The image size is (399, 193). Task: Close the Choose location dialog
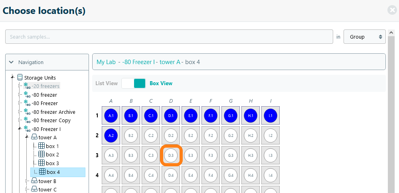pyautogui.click(x=392, y=10)
